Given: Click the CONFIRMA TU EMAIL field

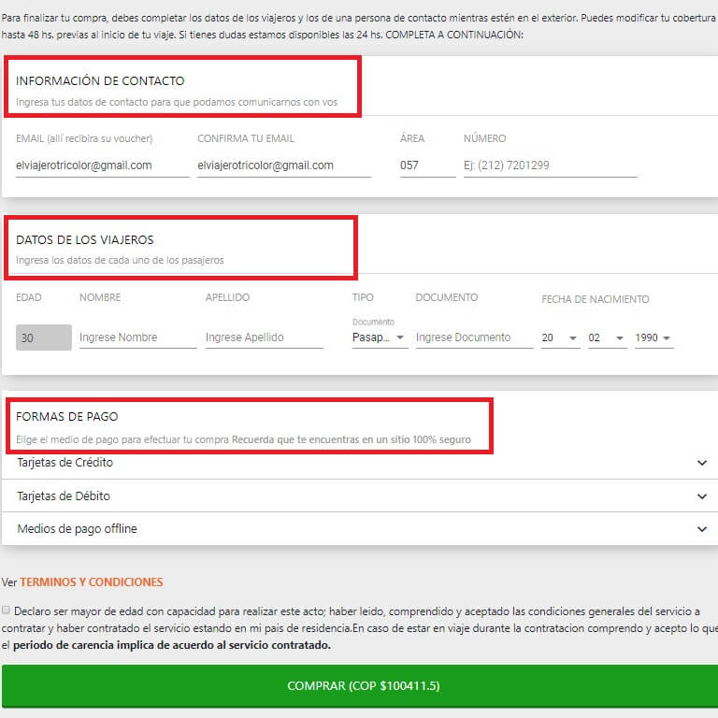Looking at the screenshot, I should pos(283,165).
